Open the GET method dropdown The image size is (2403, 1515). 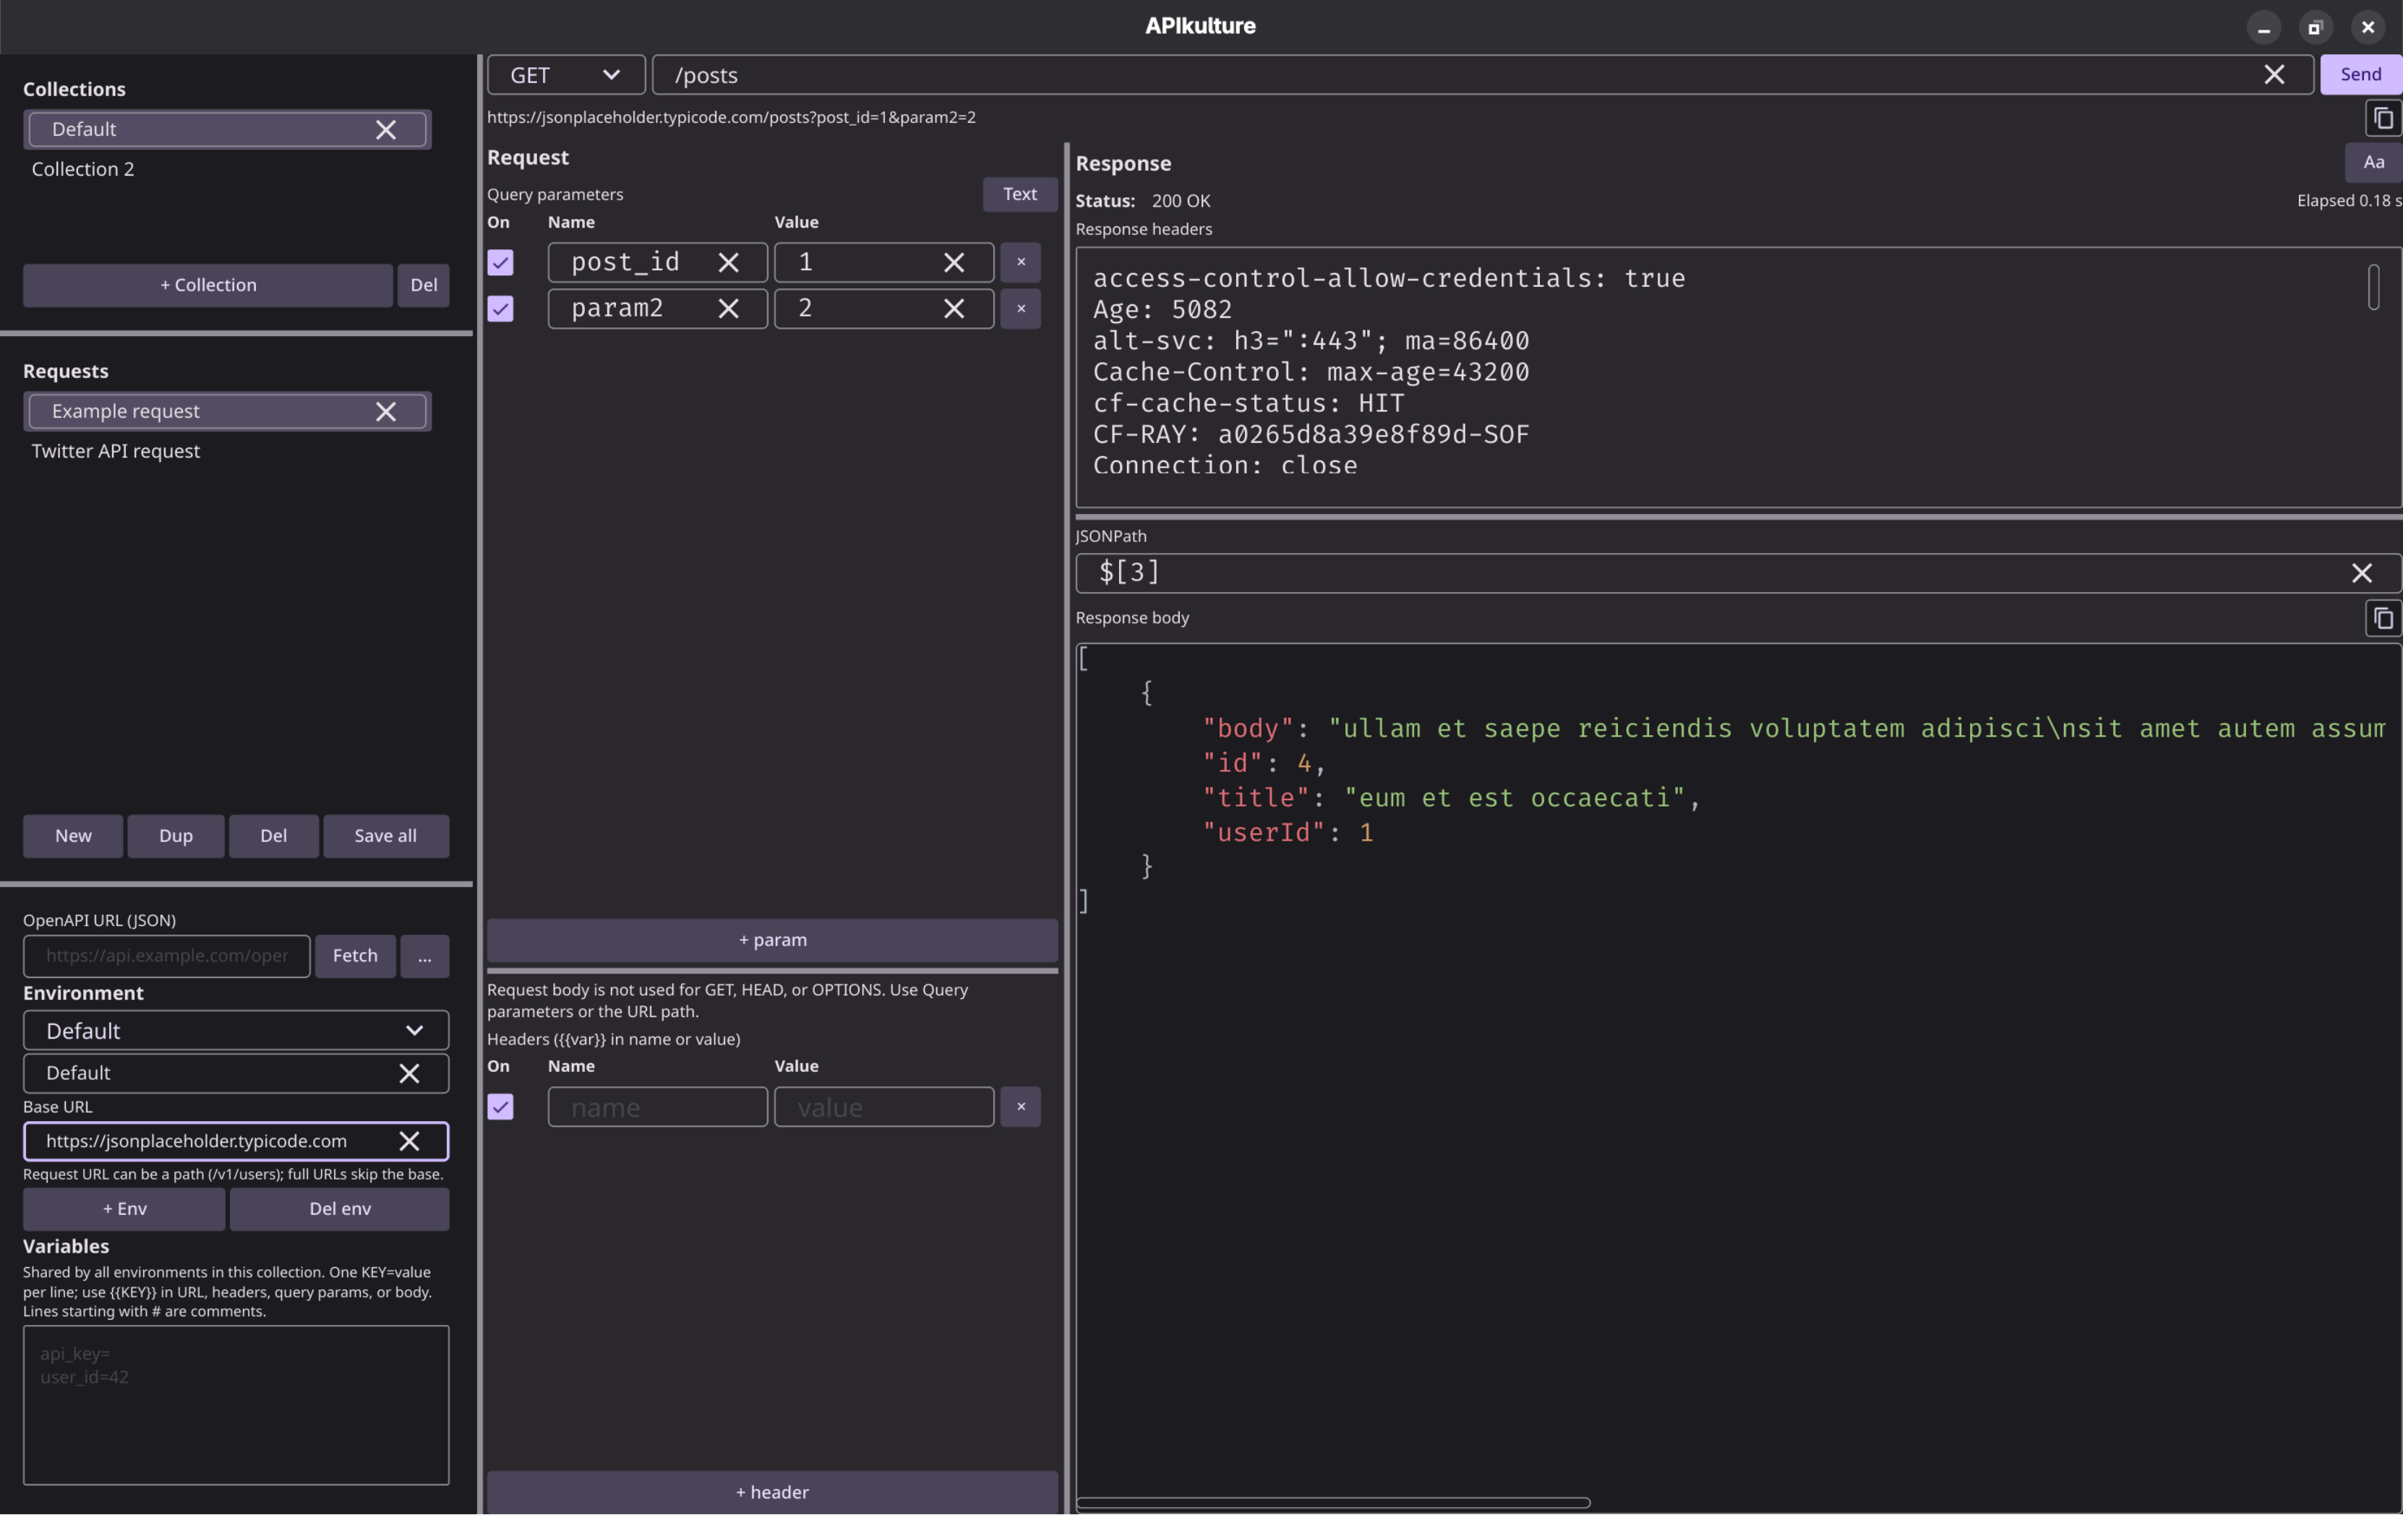tap(566, 75)
